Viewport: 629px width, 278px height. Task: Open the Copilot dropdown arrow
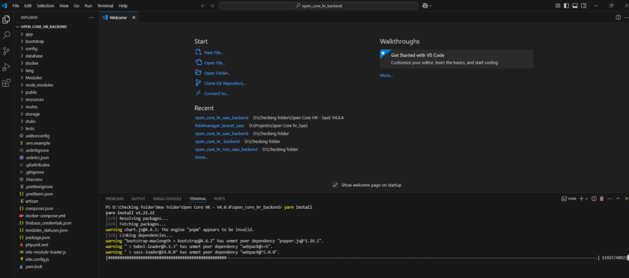coord(431,6)
